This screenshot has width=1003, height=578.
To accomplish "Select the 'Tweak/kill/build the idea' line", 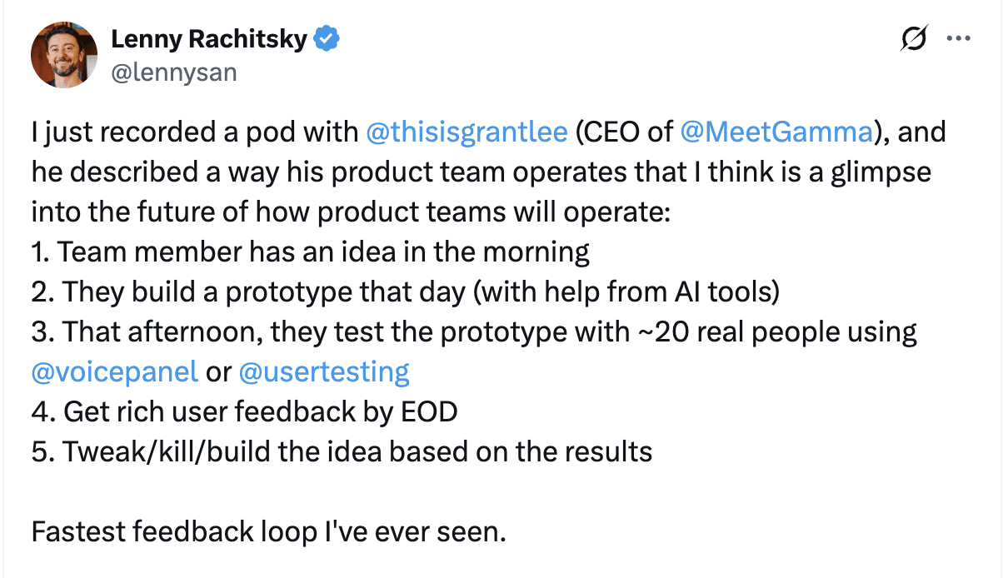I will [342, 451].
